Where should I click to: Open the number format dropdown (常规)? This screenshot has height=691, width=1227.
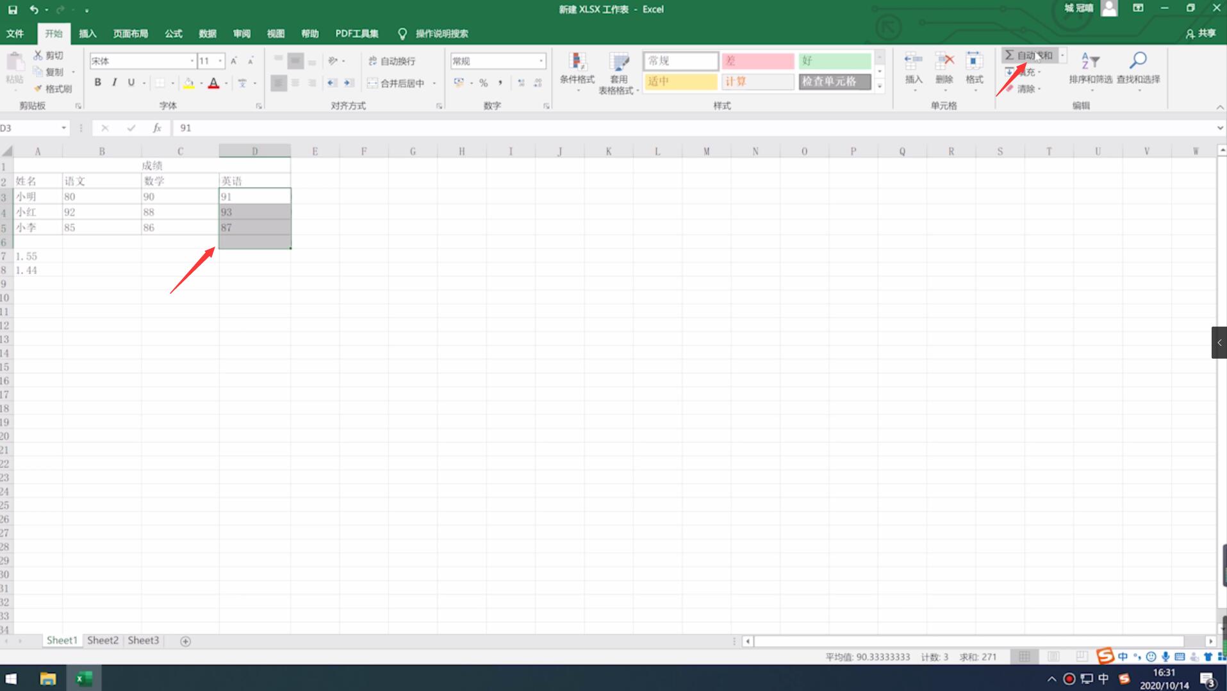[x=541, y=61]
